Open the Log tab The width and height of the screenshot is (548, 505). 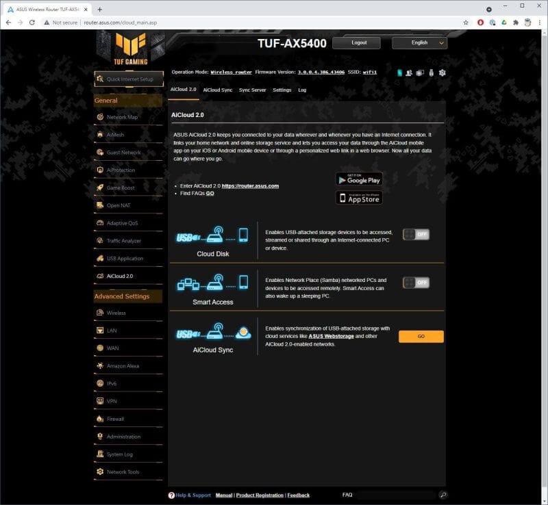point(302,89)
